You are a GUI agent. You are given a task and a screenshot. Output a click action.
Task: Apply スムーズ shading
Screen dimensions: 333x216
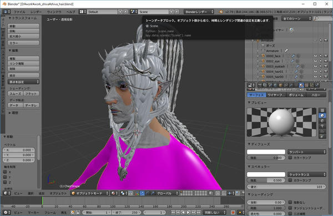[16, 93]
